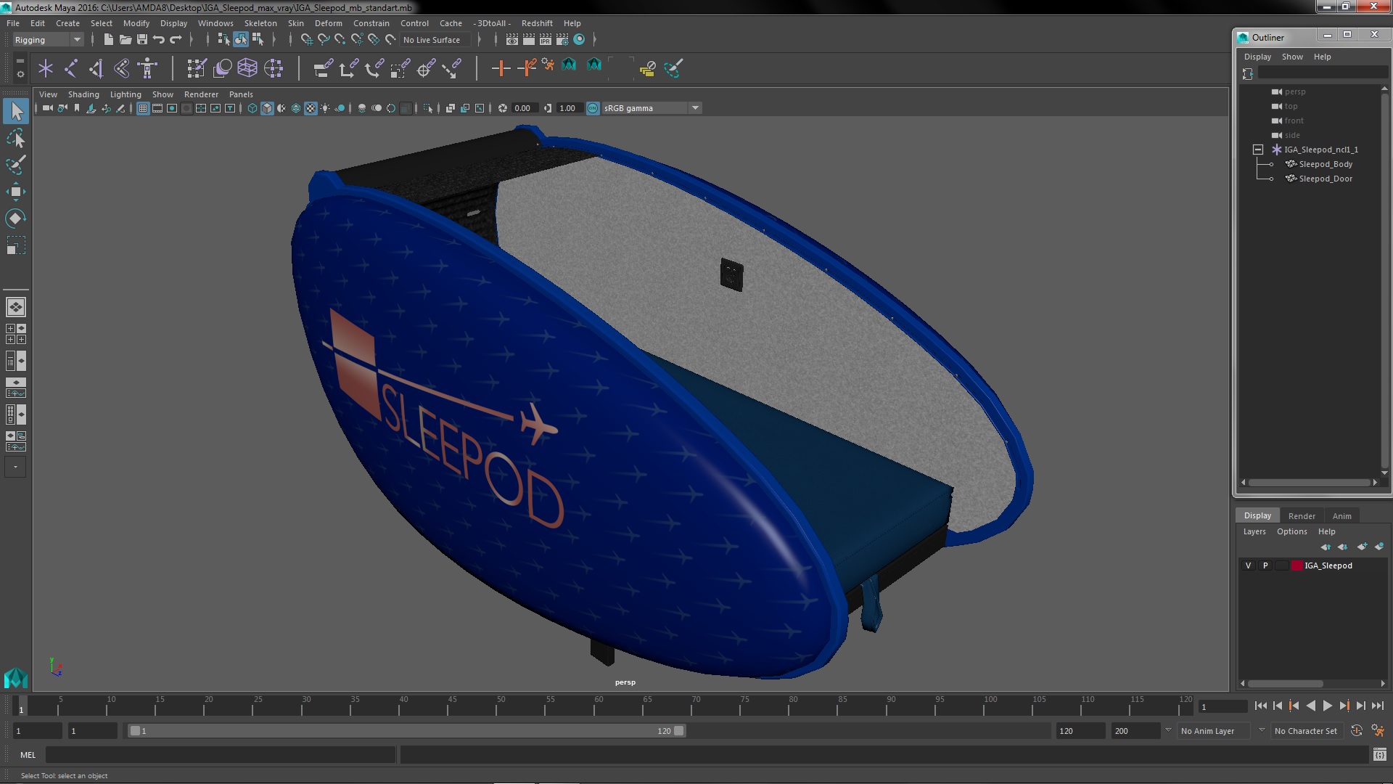Click the MEL command line input

coord(221,755)
